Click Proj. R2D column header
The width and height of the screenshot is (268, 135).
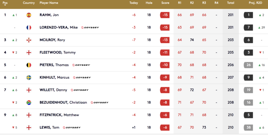[x=255, y=3]
